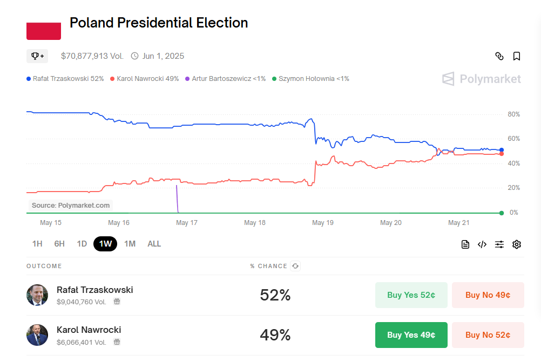Click the trophy plus button
The height and width of the screenshot is (362, 541).
(x=37, y=56)
